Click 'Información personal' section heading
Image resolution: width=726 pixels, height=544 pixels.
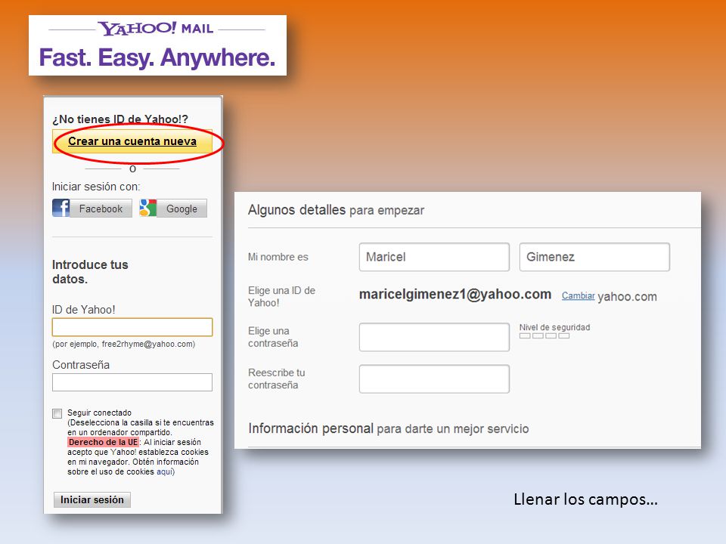pyautogui.click(x=389, y=428)
